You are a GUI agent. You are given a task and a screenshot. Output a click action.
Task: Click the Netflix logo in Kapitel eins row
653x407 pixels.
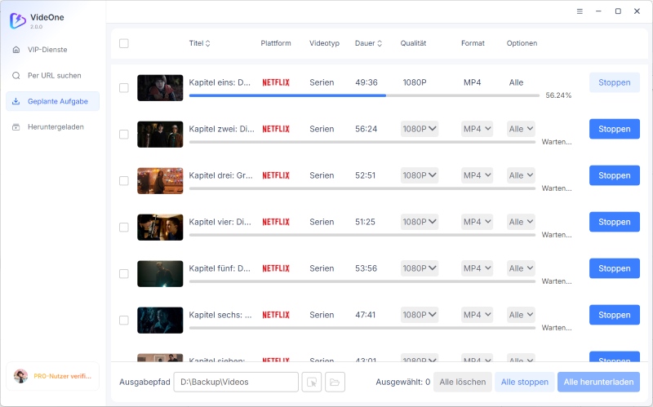pos(276,82)
